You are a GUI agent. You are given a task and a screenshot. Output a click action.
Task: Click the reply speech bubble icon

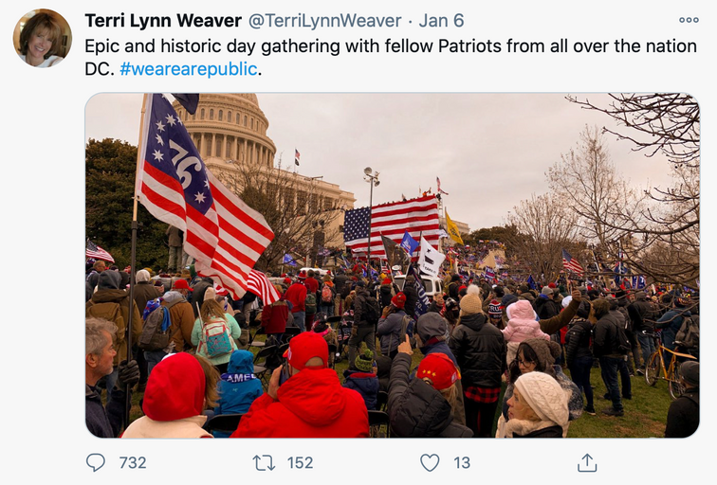click(x=96, y=462)
